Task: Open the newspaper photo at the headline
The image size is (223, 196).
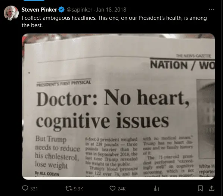Action: (x=113, y=109)
